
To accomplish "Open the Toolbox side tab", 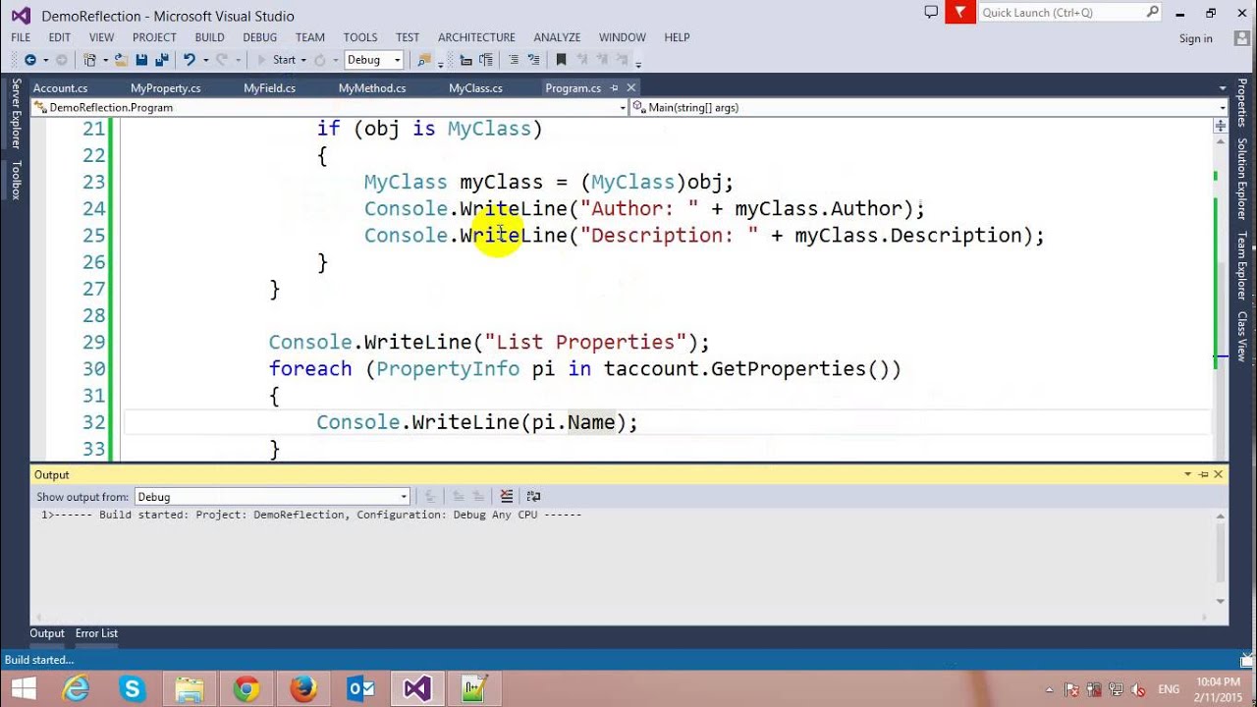I will pyautogui.click(x=16, y=179).
